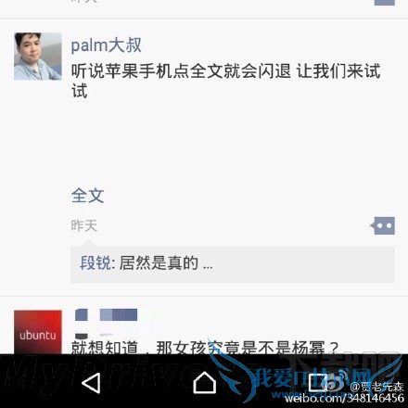The width and height of the screenshot is (408, 408).
Task: Tap the @贾老先森 watermark handle
Action: tap(376, 387)
